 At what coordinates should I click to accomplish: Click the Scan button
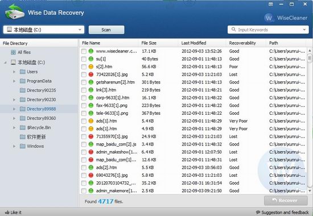coord(106,30)
